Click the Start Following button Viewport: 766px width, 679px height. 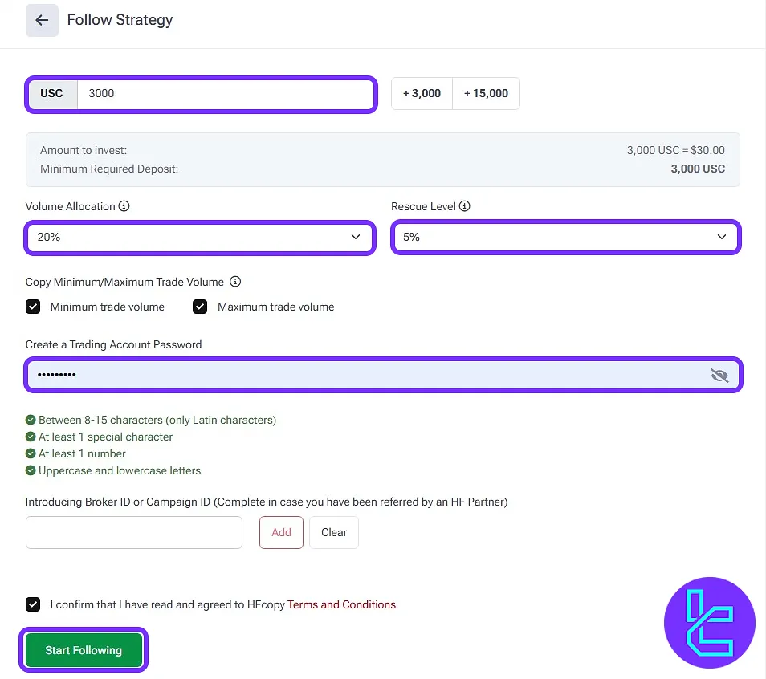tap(84, 650)
